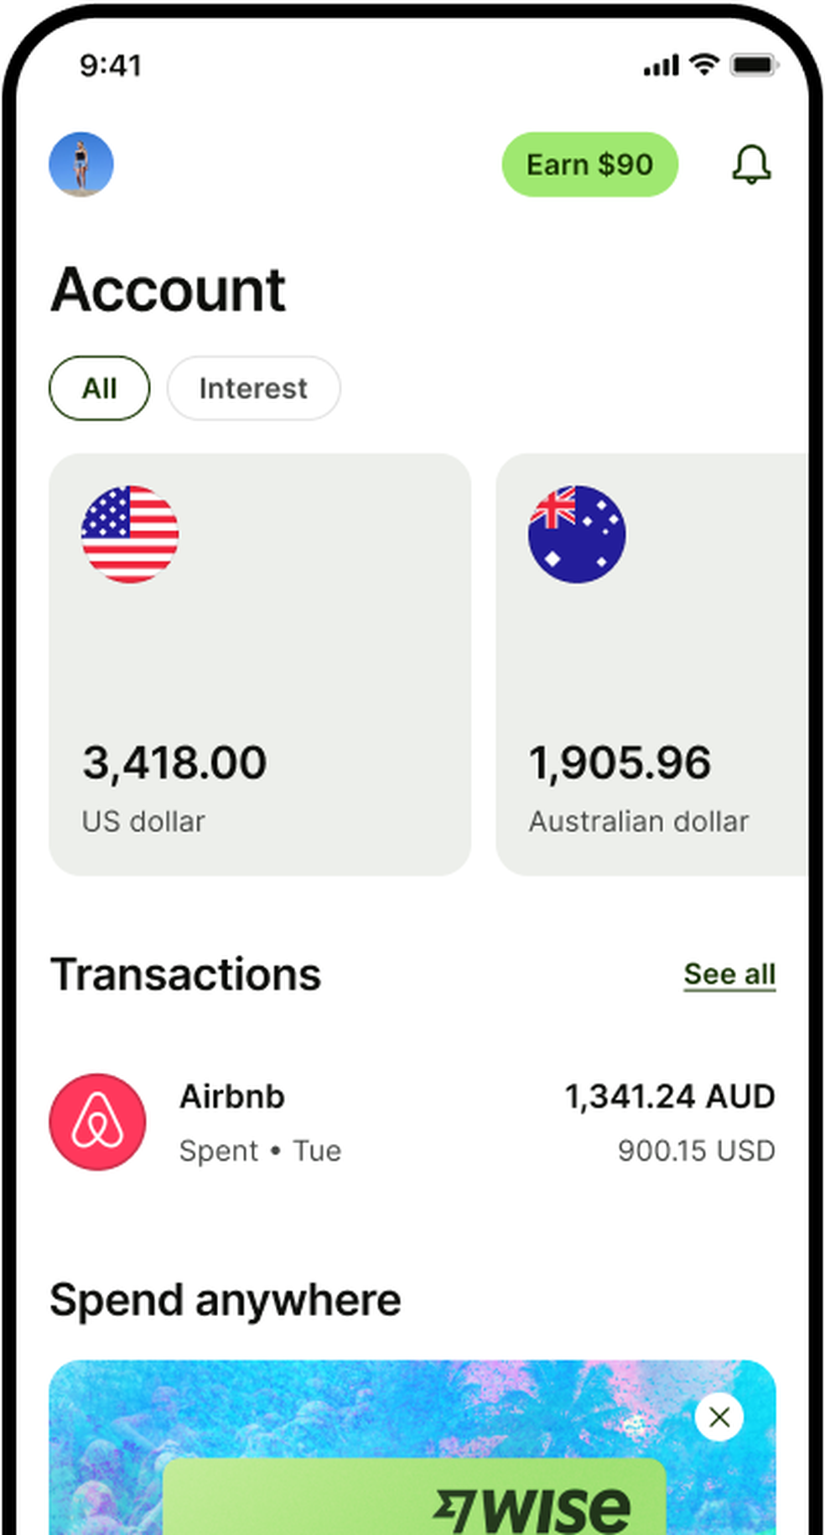
Task: Tap the Spend anywhere card image
Action: click(x=412, y=1447)
